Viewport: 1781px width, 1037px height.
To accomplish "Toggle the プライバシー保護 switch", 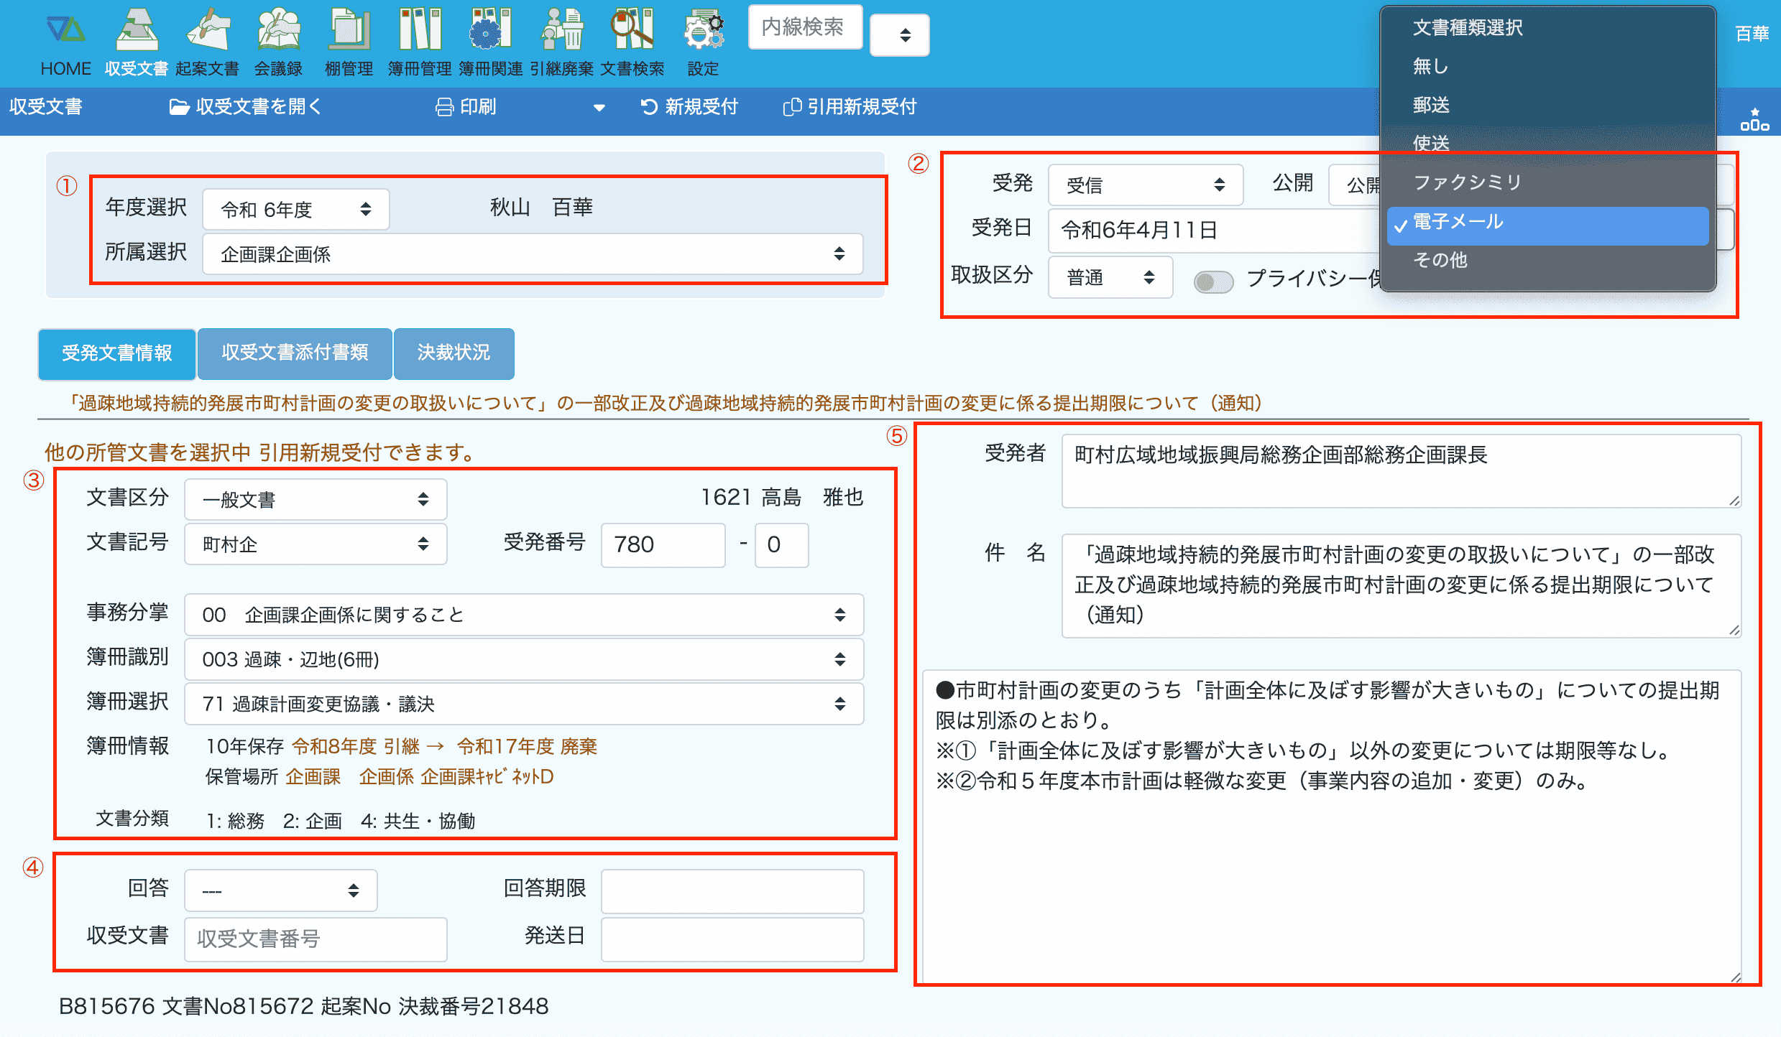I will pyautogui.click(x=1213, y=282).
